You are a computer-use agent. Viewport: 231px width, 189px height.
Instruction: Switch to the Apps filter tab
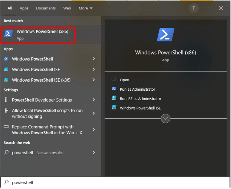pyautogui.click(x=24, y=8)
